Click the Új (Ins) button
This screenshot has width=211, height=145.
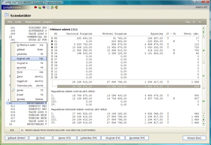(x=41, y=138)
